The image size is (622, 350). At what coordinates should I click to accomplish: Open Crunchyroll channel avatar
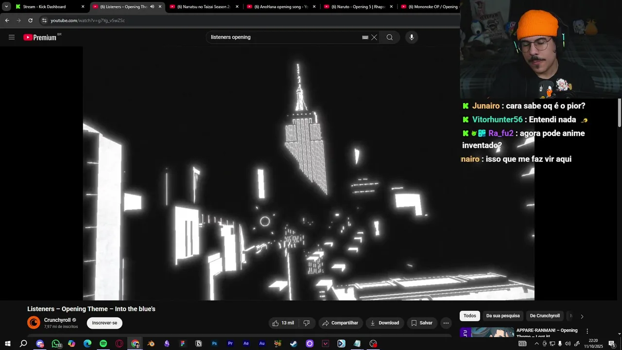click(34, 323)
